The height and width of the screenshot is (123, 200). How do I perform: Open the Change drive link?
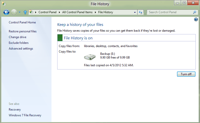pyautogui.click(x=17, y=37)
